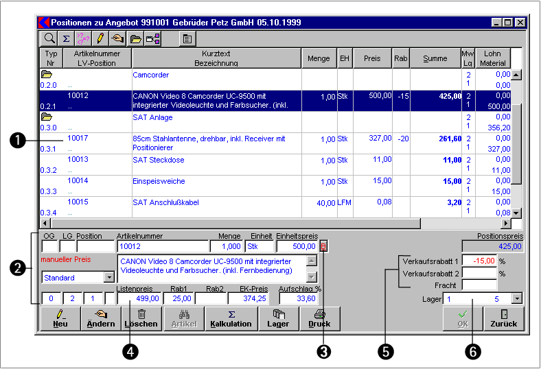
Task: Click the structure tree toolbar icon
Action: point(153,38)
